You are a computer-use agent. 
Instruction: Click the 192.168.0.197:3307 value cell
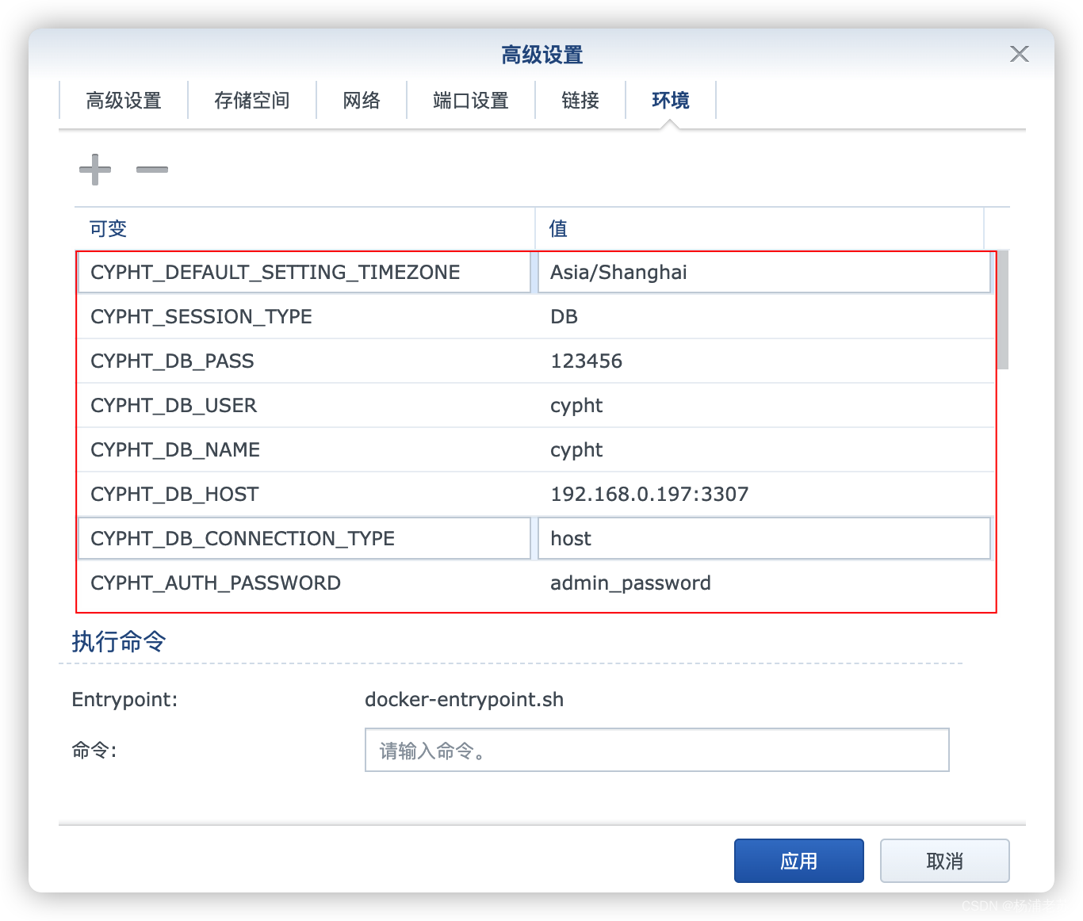[765, 495]
